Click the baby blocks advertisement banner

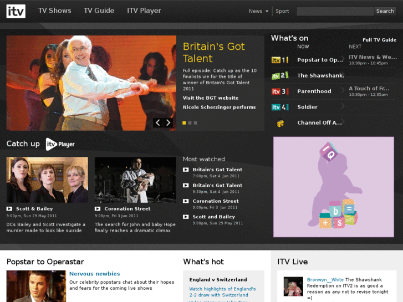coord(334,187)
